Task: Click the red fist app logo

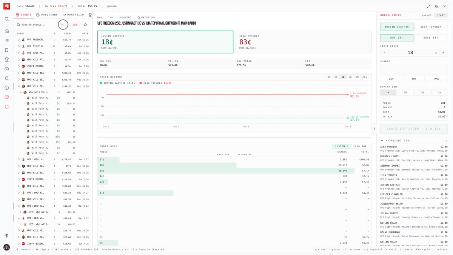Action: coord(7,6)
